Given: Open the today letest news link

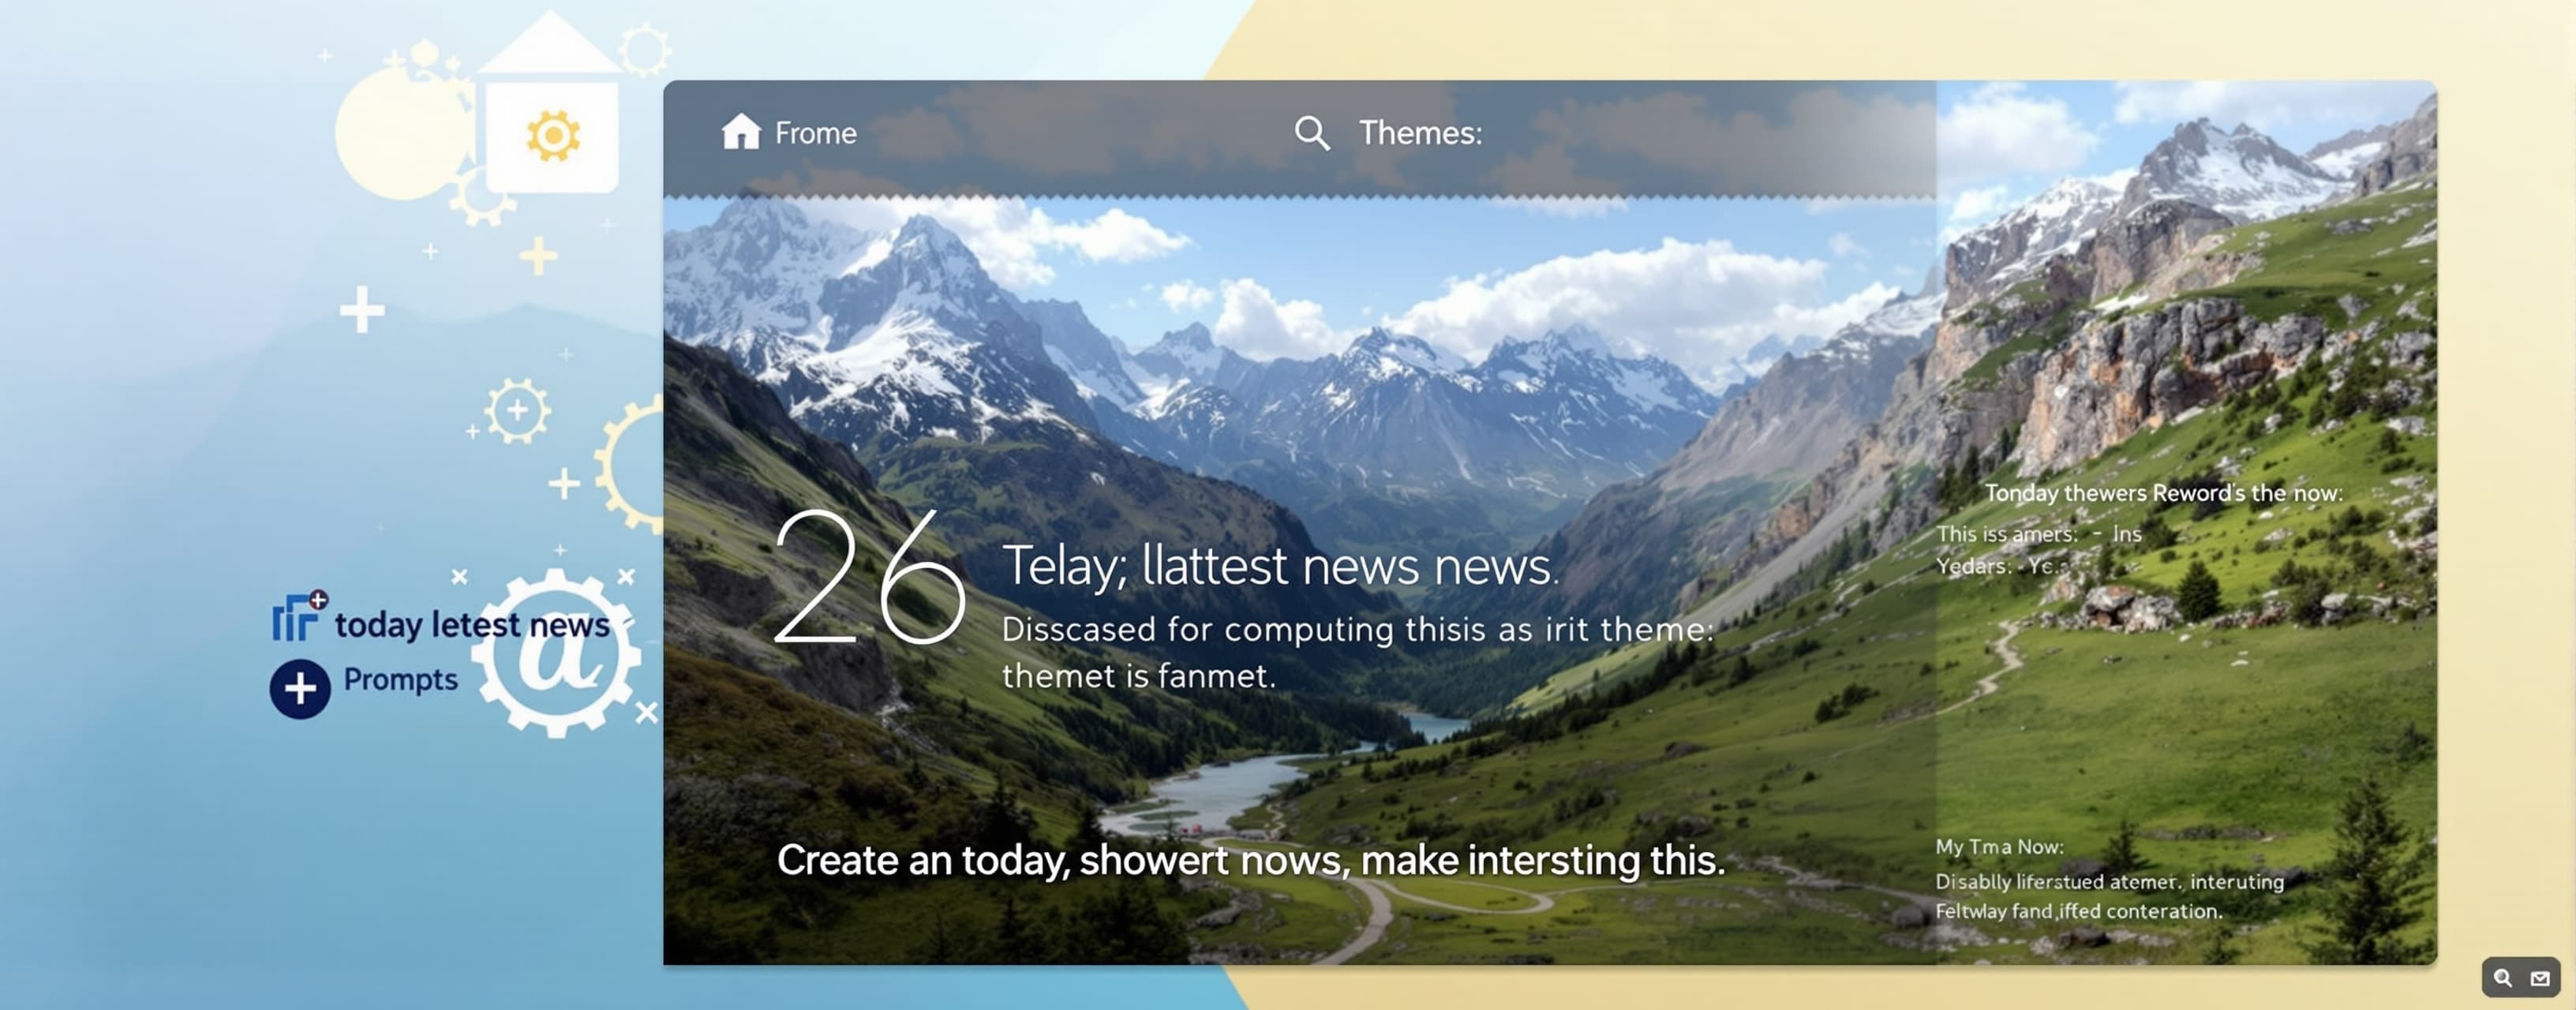Looking at the screenshot, I should 472,625.
